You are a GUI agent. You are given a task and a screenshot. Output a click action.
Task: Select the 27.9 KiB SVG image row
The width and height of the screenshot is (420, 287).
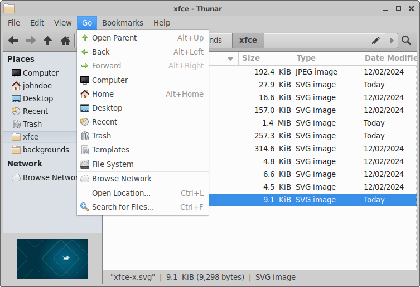pyautogui.click(x=312, y=85)
